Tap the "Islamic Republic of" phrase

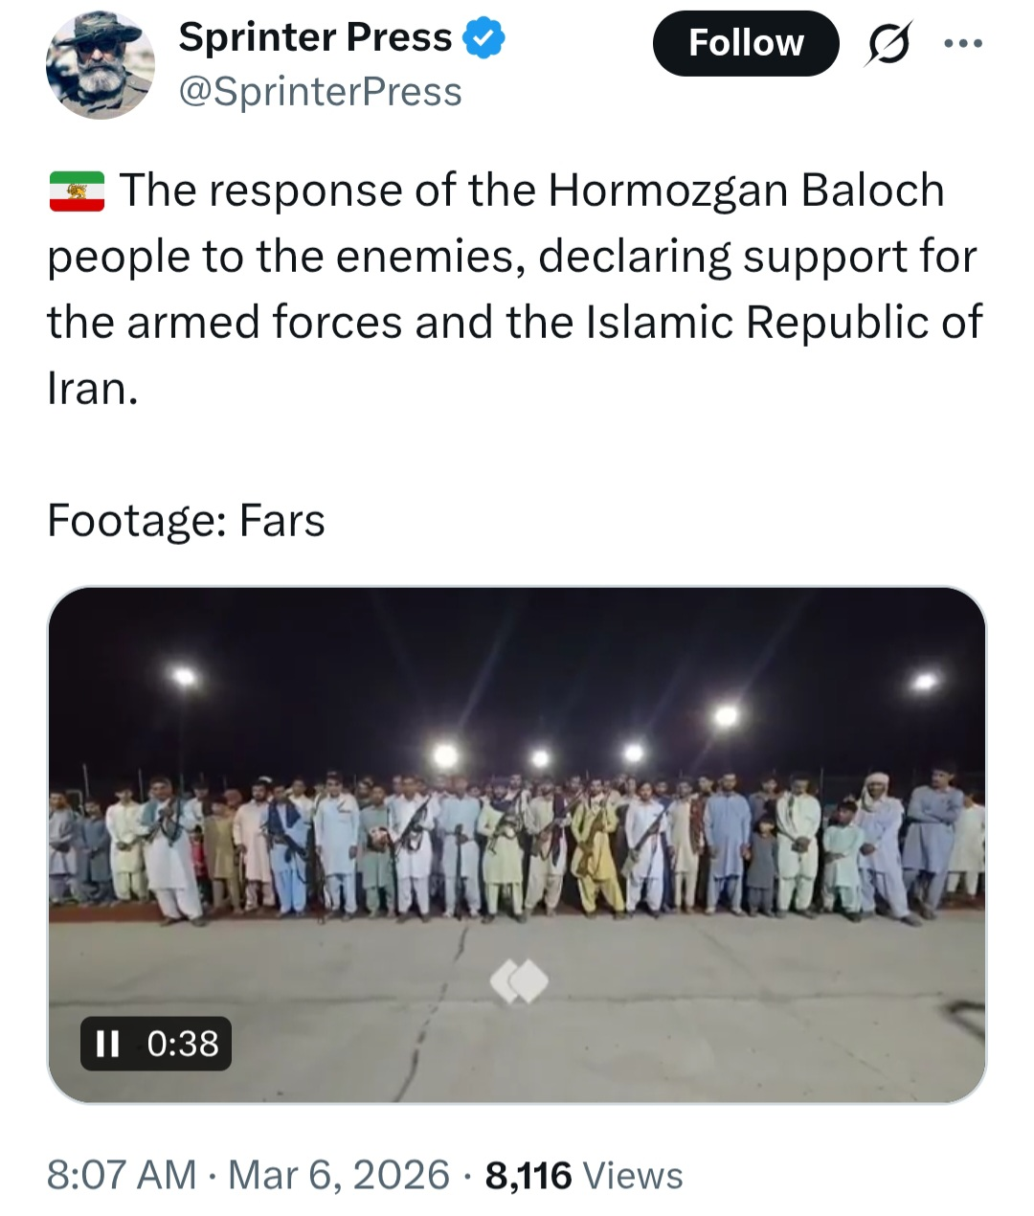point(783,322)
